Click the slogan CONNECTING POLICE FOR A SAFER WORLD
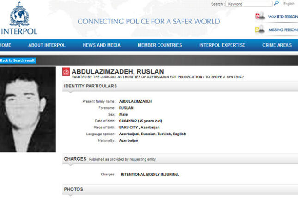This screenshot has height=198, width=298. (x=149, y=22)
